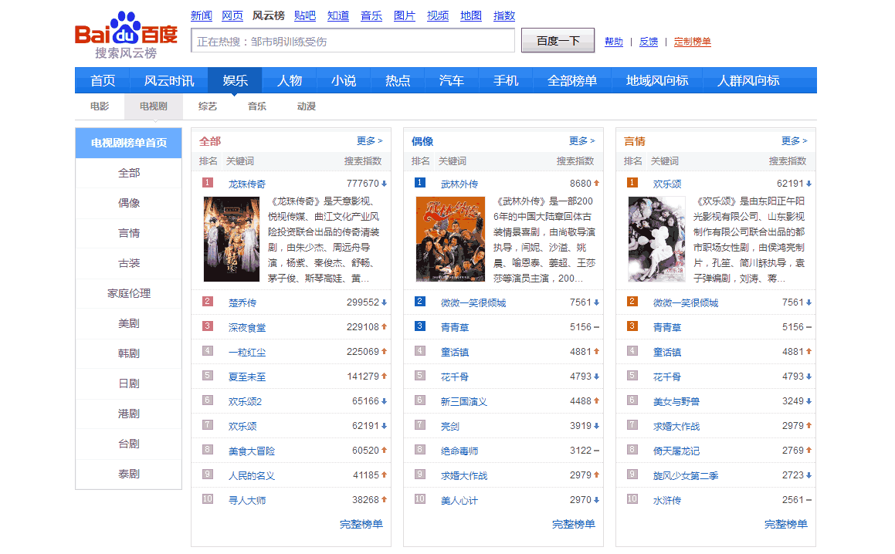Select 韩剧 in the left sidebar
Viewport: 895px width, 554px height.
128,353
